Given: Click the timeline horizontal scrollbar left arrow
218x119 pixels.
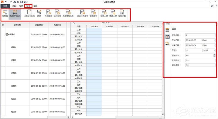Looking at the screenshot, I should coord(72,117).
